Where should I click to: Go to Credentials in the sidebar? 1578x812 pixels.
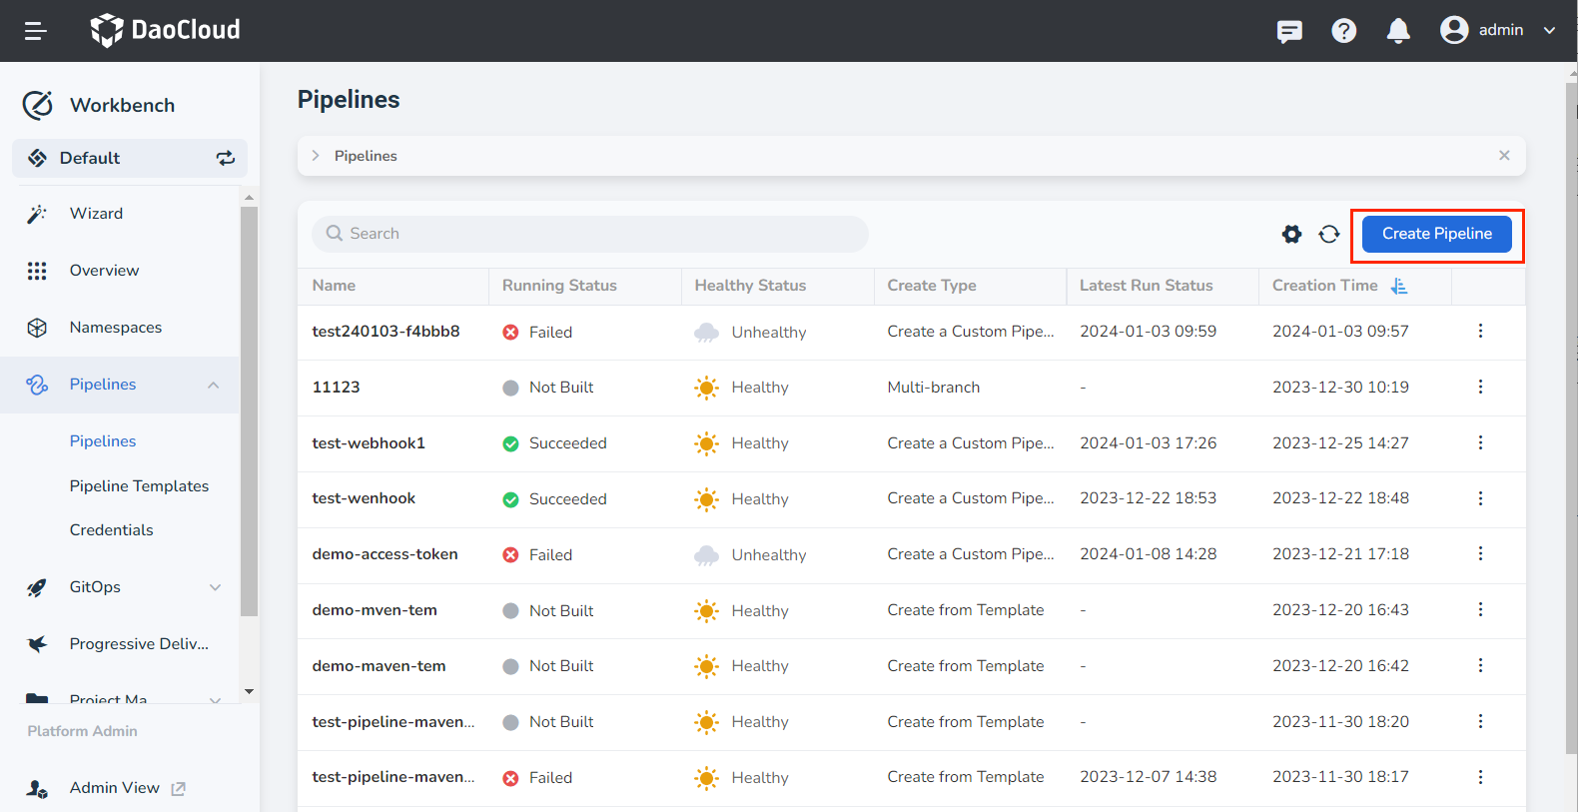click(x=111, y=530)
